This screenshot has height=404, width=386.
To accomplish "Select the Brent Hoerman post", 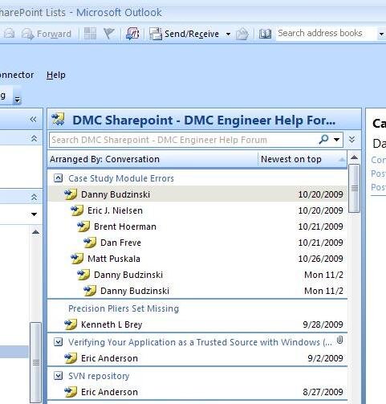I will pyautogui.click(x=197, y=226).
